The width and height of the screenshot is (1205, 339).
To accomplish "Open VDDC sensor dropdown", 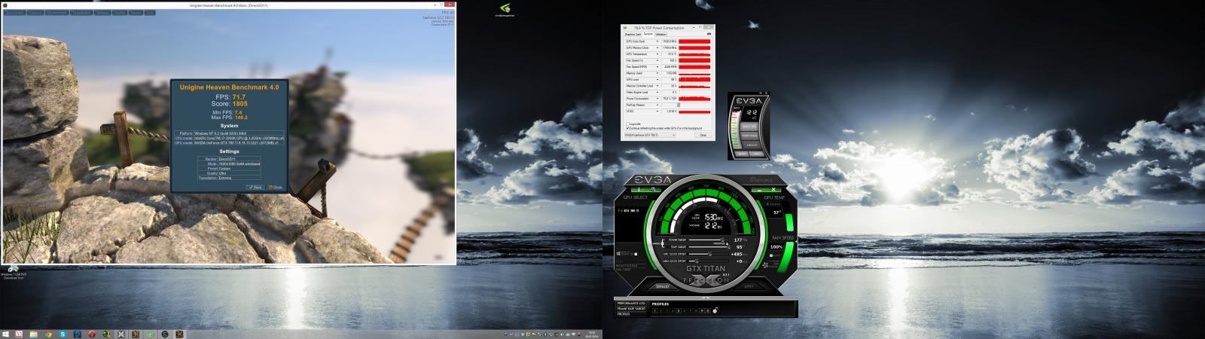I will 657,111.
